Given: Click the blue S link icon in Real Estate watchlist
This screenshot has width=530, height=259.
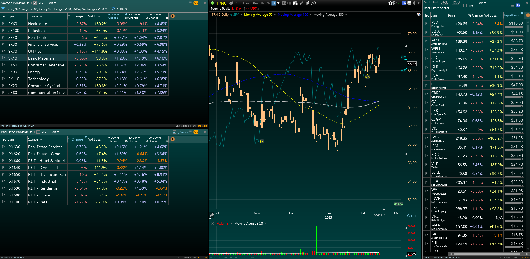Looking at the screenshot, I should point(518,5).
